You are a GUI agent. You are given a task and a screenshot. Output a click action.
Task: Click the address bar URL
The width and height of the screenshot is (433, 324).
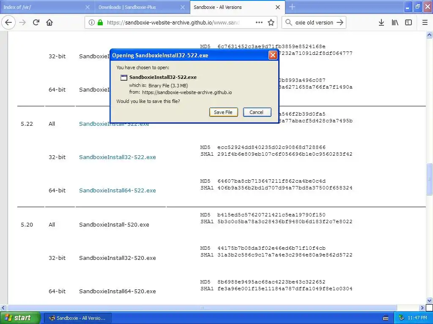pyautogui.click(x=173, y=23)
